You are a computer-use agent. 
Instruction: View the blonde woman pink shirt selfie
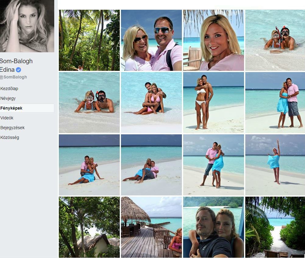click(x=214, y=40)
